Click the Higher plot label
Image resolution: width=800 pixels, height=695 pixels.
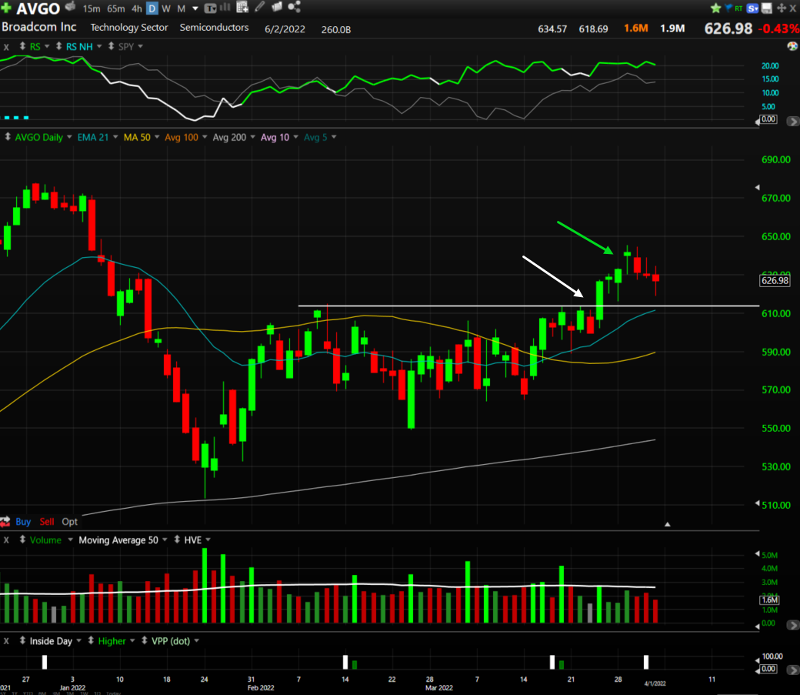tap(112, 641)
